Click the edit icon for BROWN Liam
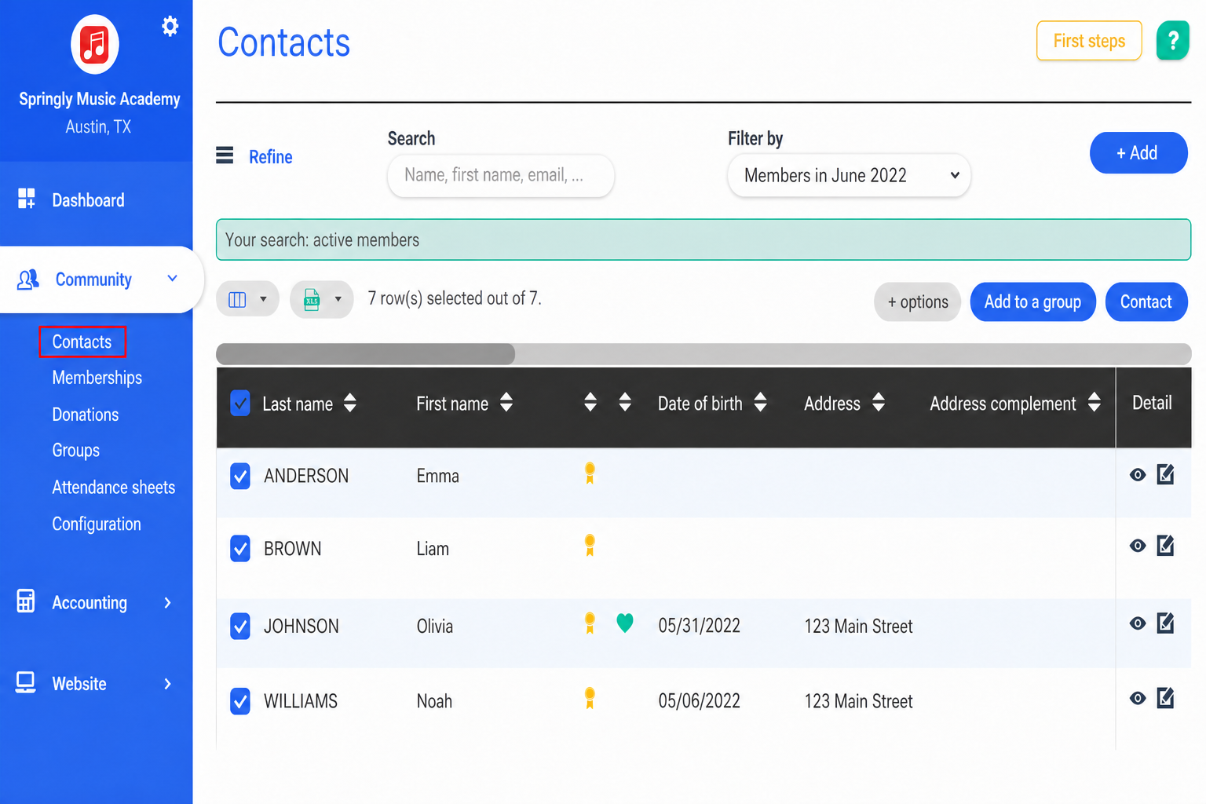This screenshot has height=804, width=1206. coord(1165,545)
